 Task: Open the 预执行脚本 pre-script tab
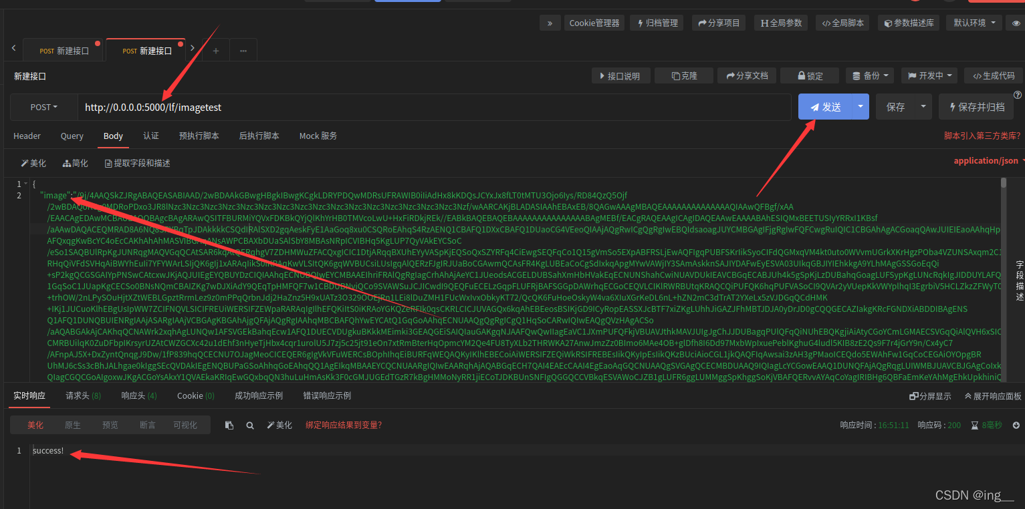[x=199, y=136]
